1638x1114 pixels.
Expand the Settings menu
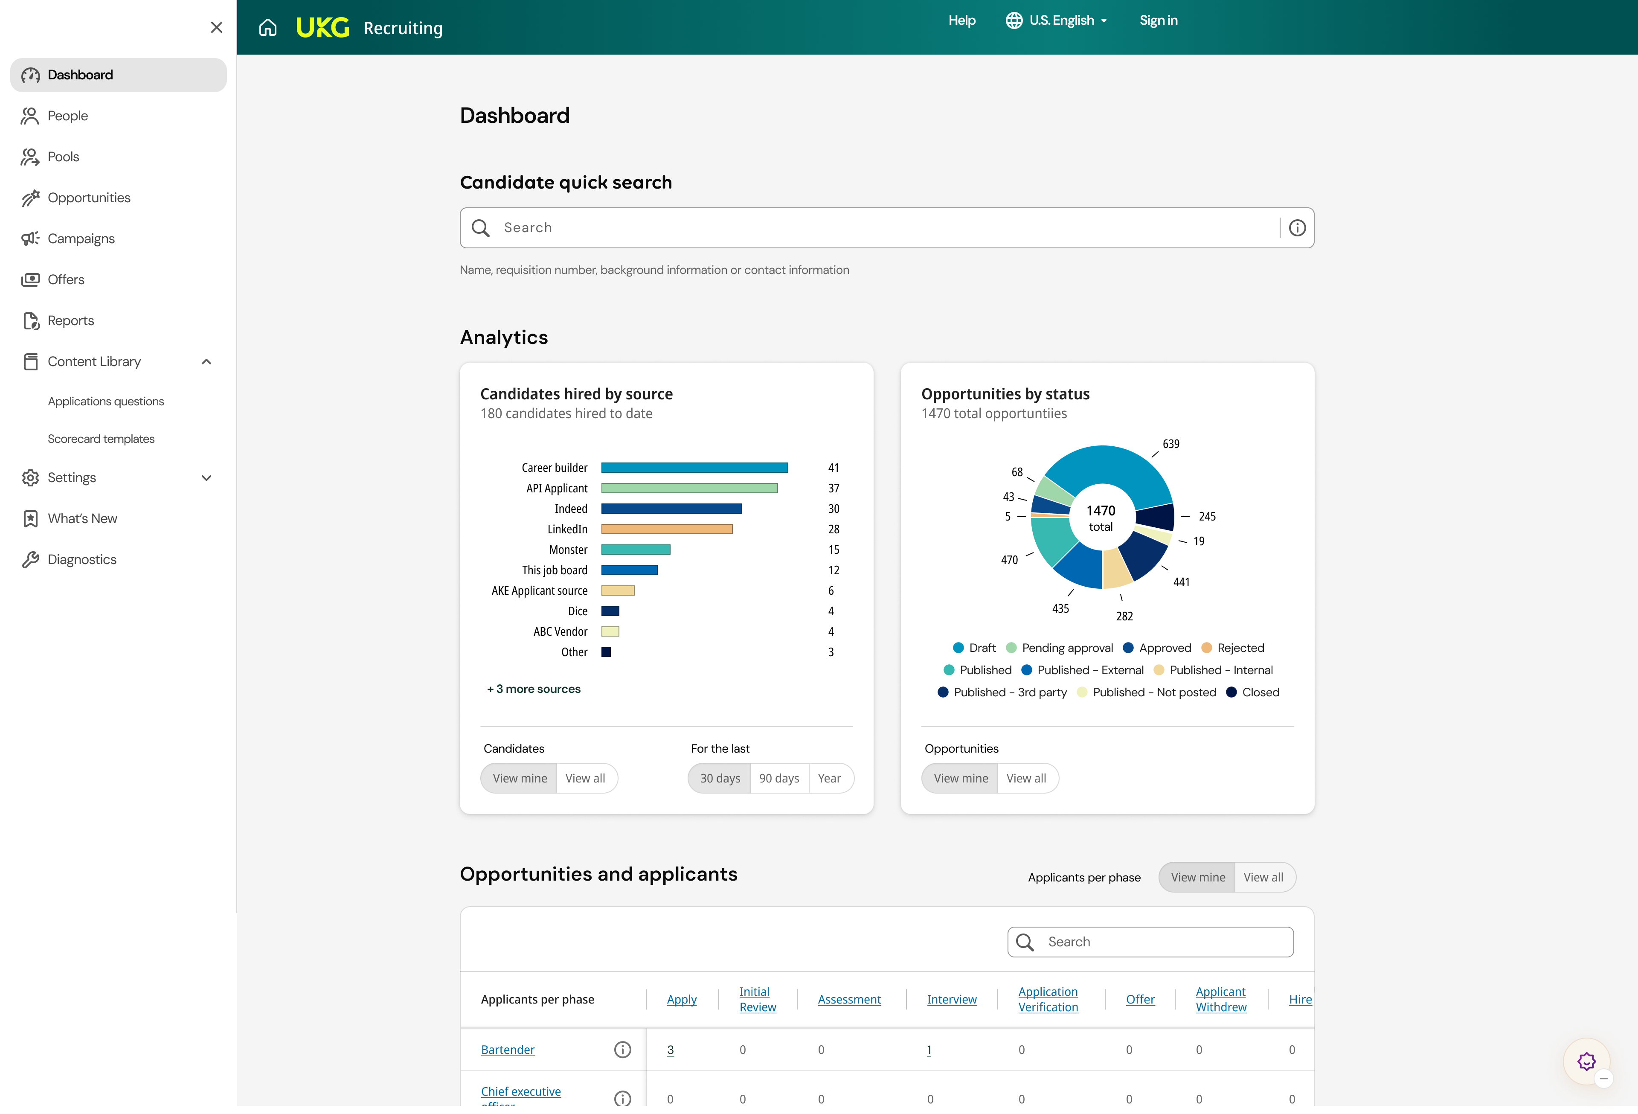click(206, 477)
